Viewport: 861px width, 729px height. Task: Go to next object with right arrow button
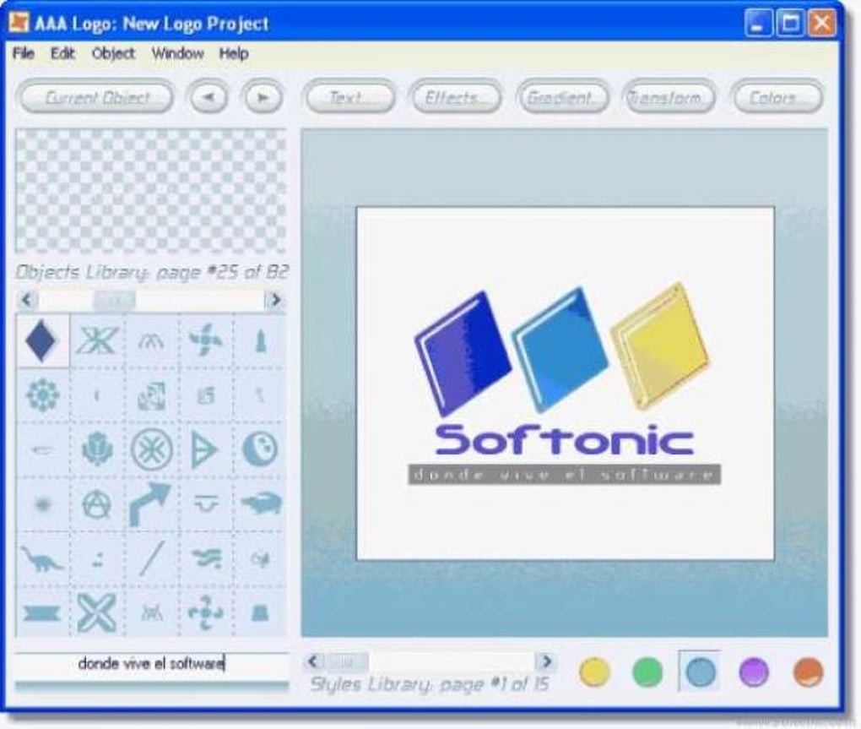tap(263, 97)
